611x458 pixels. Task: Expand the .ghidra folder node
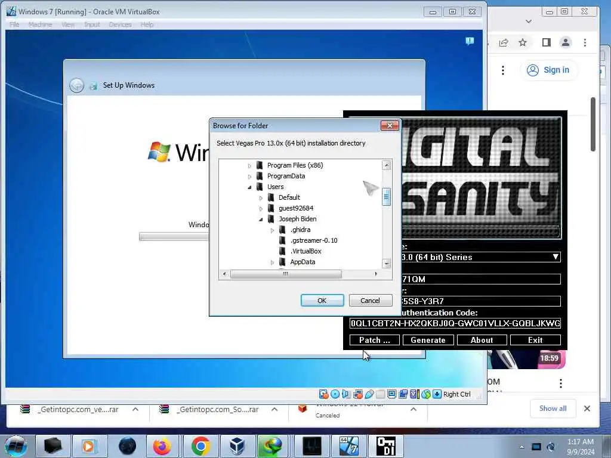click(x=272, y=230)
